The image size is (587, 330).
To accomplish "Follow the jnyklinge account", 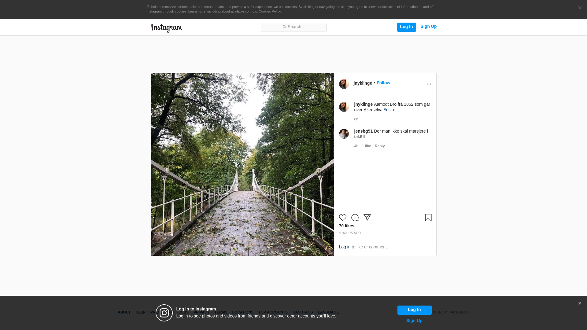I will pyautogui.click(x=383, y=83).
